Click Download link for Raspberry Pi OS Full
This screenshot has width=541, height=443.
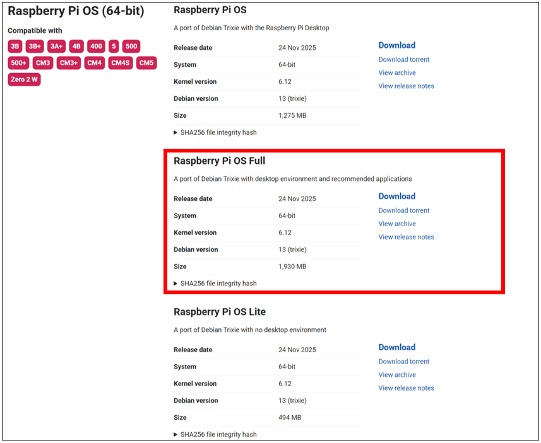[x=397, y=196]
